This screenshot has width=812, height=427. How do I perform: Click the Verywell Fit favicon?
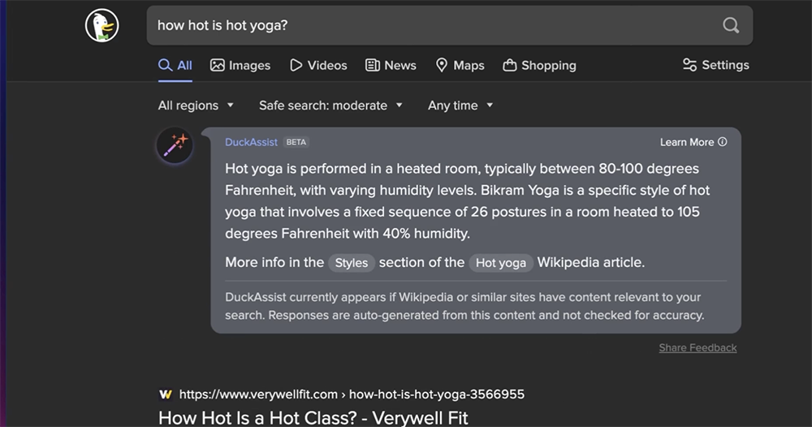[x=166, y=395]
